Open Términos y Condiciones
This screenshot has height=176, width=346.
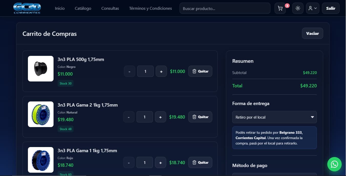click(150, 8)
